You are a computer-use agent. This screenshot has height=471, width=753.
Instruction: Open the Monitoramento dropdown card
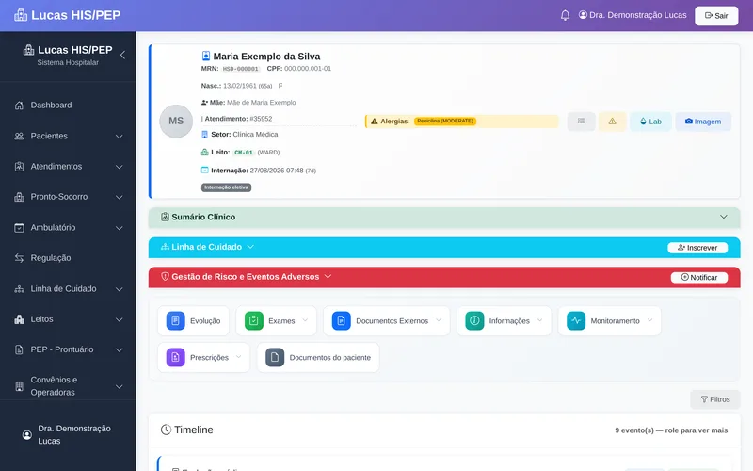609,320
